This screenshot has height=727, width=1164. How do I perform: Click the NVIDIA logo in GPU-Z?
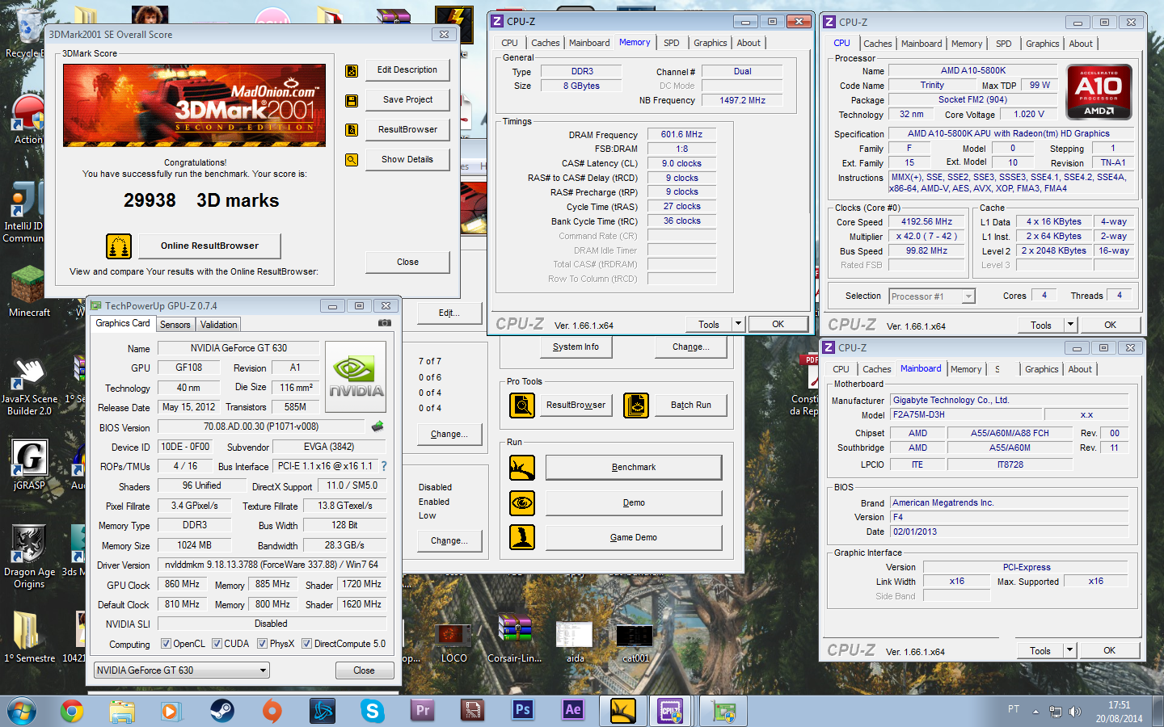coord(356,376)
